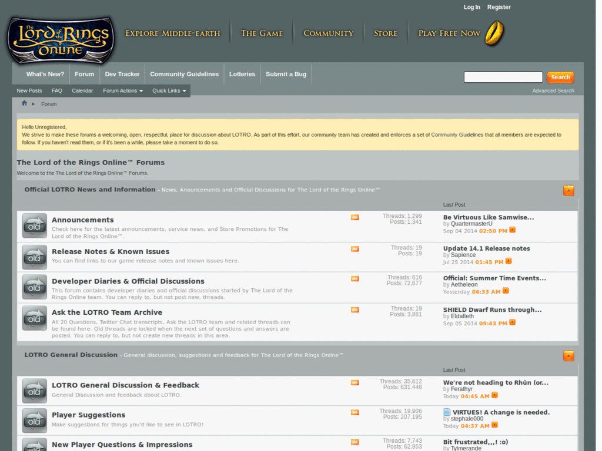This screenshot has height=451, width=602.
Task: Go to last post icon for Update 14.1 Release notes
Action: 509,261
